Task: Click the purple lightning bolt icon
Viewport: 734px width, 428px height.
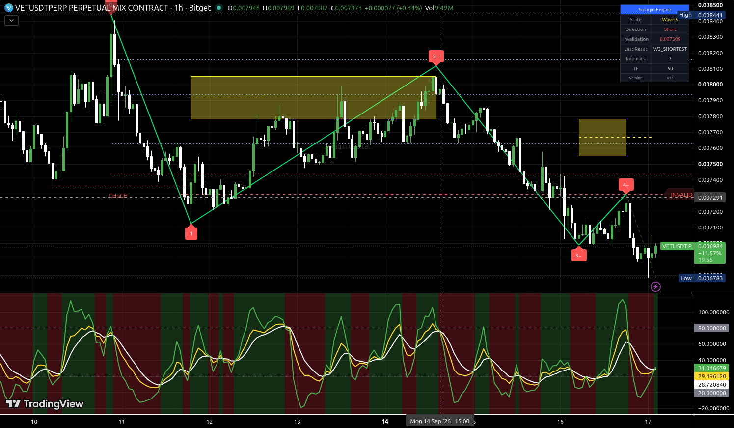Action: pos(655,286)
